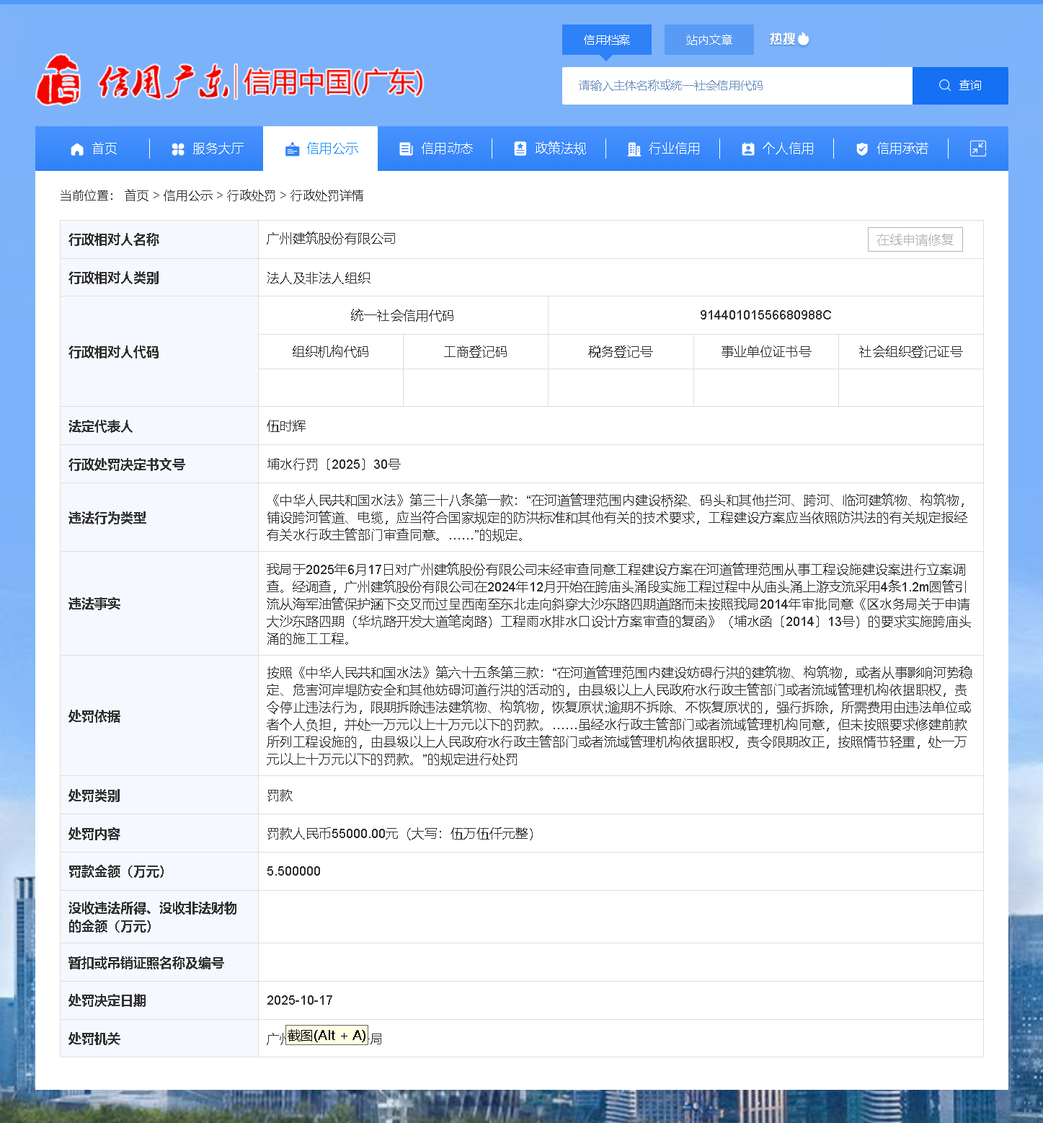
Task: Open 行业信用 with the building icon
Action: 634,149
